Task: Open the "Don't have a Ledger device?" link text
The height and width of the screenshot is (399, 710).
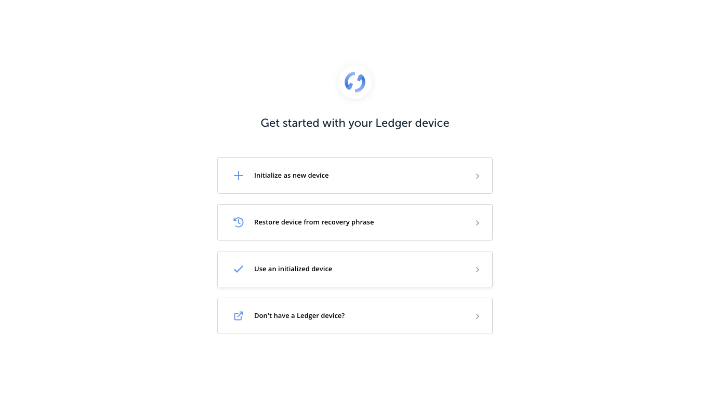Action: click(x=299, y=316)
